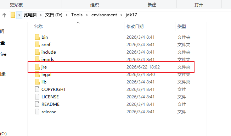Navigate to 此电脑 in the breadcrumb

(30, 15)
